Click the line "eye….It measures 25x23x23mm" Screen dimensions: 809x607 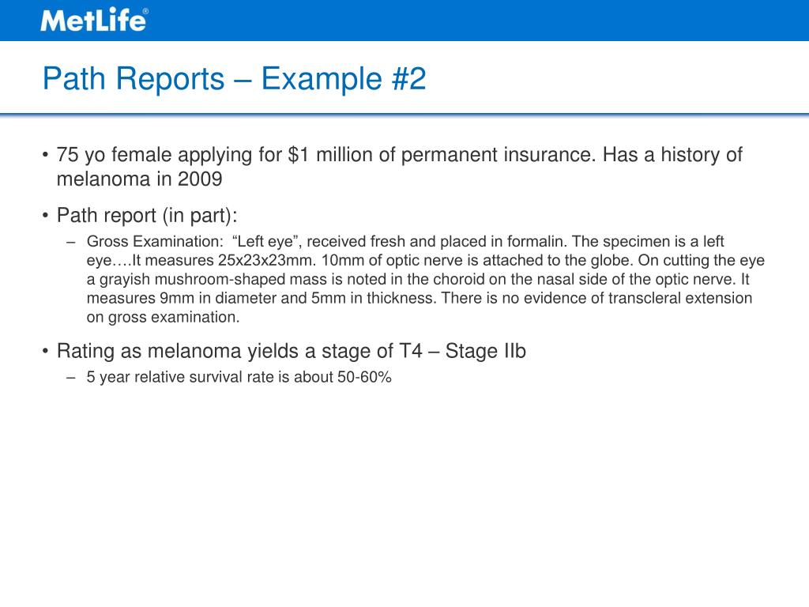(426, 260)
